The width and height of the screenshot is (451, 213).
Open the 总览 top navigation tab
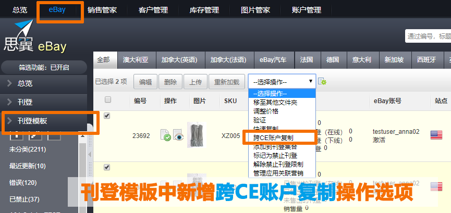20,10
